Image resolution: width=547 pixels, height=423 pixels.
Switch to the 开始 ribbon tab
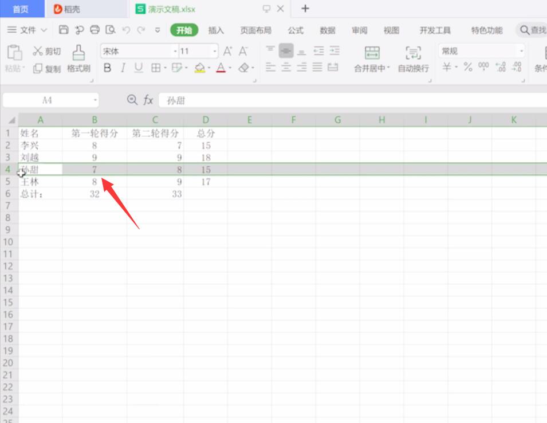coord(184,30)
